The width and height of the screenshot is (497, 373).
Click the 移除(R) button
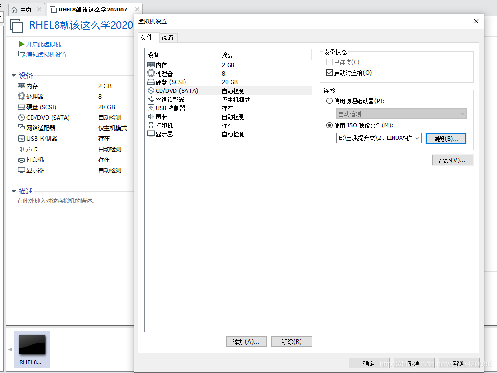tap(291, 342)
